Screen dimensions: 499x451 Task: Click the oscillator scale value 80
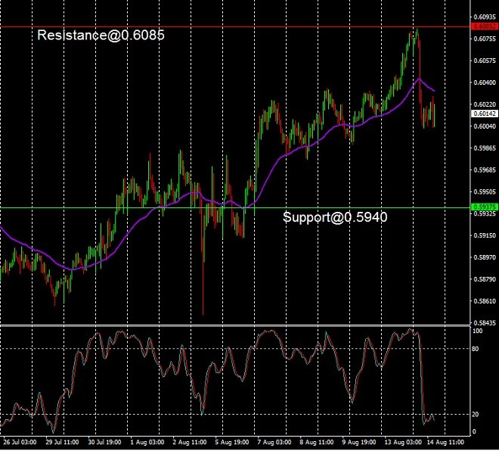[x=476, y=349]
